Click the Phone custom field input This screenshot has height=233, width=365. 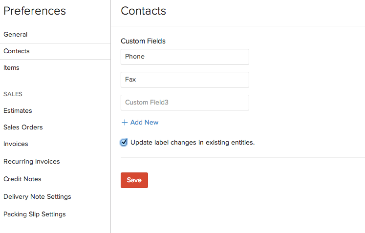(x=185, y=57)
